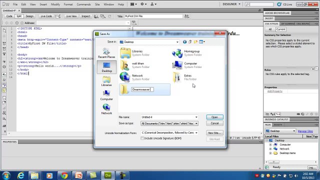Open the view menu icon in Save As dialog
Viewport: 320px width, 180px height.
click(x=202, y=42)
